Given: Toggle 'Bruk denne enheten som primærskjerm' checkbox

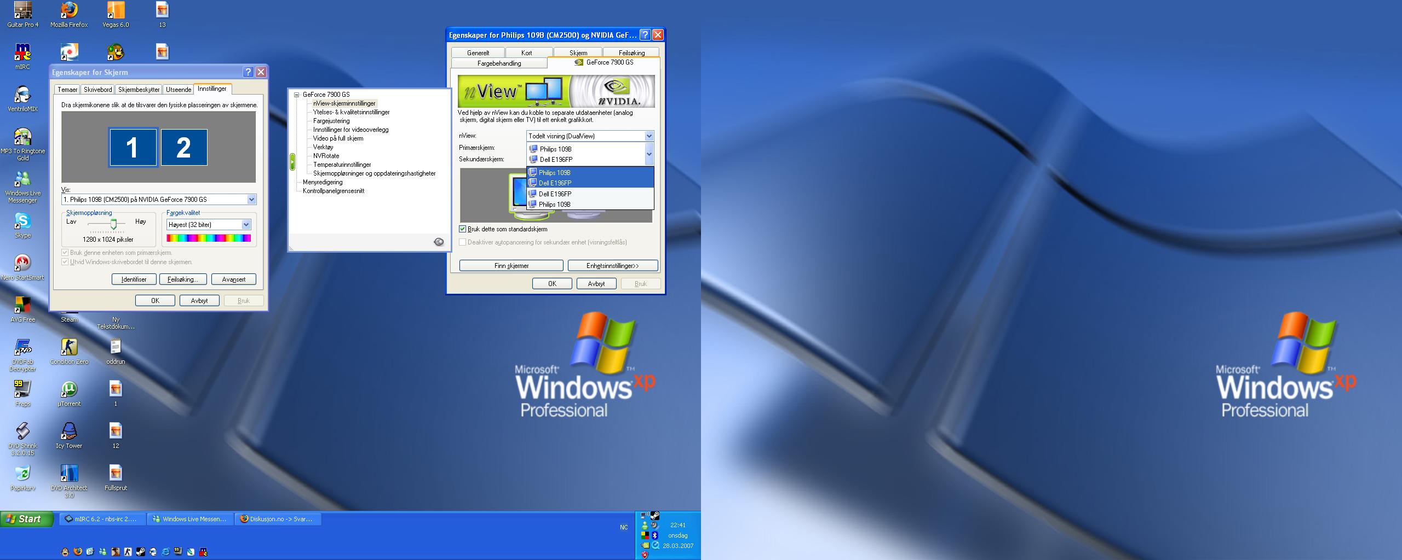Looking at the screenshot, I should click(x=65, y=253).
